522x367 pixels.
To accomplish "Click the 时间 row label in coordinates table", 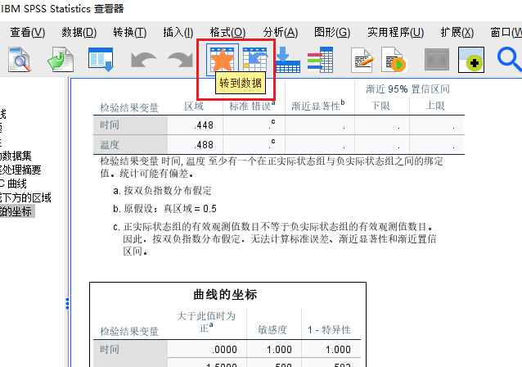I will (110, 349).
